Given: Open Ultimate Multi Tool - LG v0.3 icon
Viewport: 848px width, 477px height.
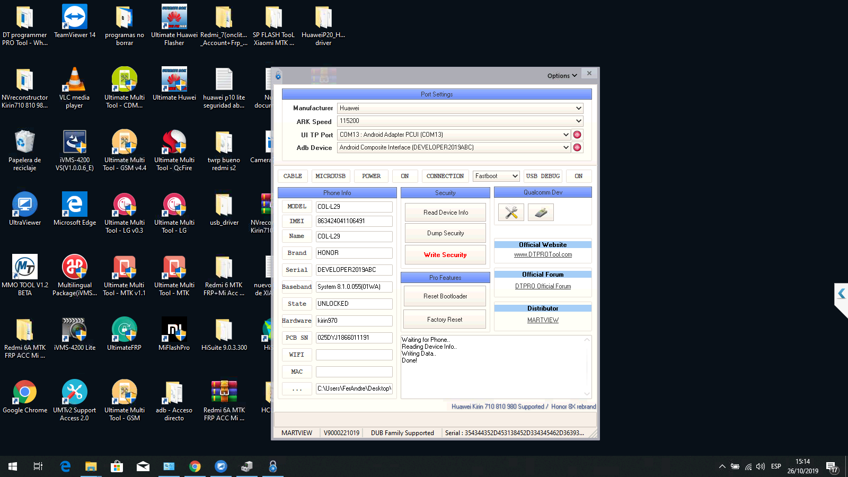Looking at the screenshot, I should (x=125, y=213).
